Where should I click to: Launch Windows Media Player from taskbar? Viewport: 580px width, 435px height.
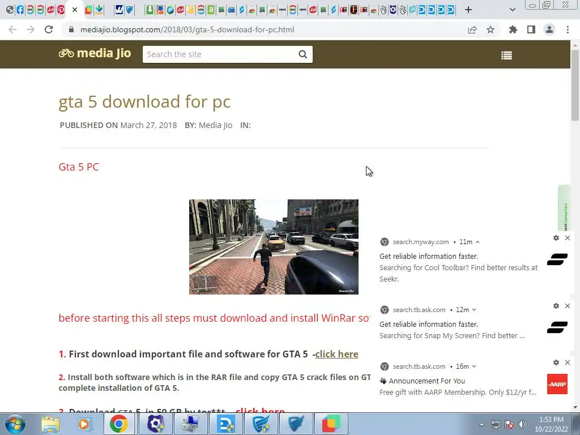84,424
